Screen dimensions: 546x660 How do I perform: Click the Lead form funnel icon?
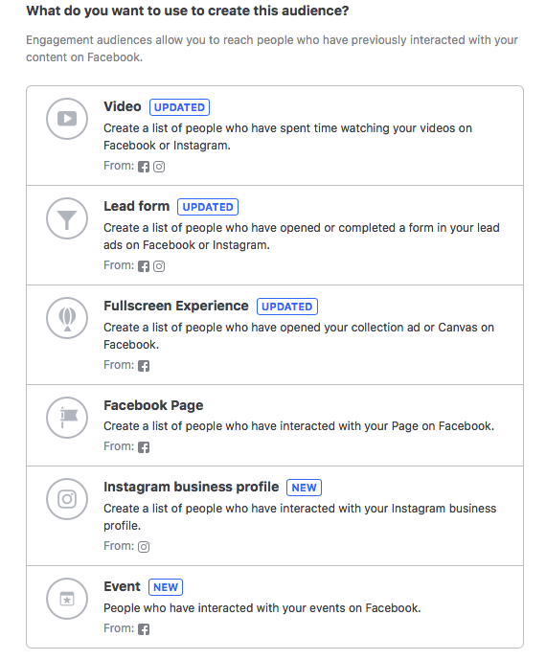(67, 218)
